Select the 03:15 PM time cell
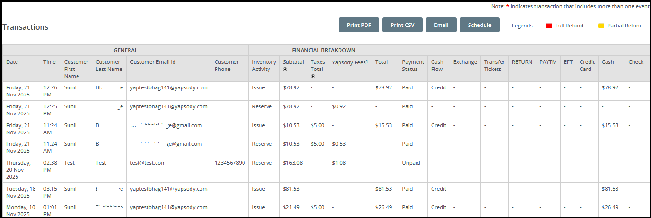Screen dimensions: 651x218 click(50, 192)
